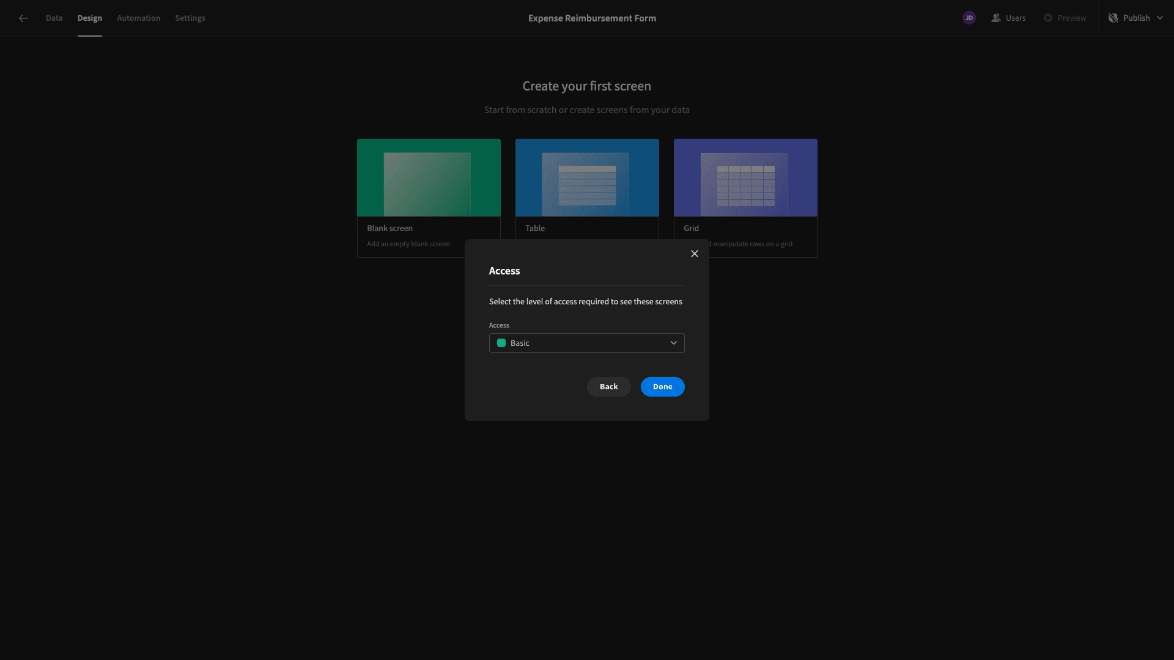Screen dimensions: 1174x660
Task: Click the Publish label
Action: point(1136,18)
